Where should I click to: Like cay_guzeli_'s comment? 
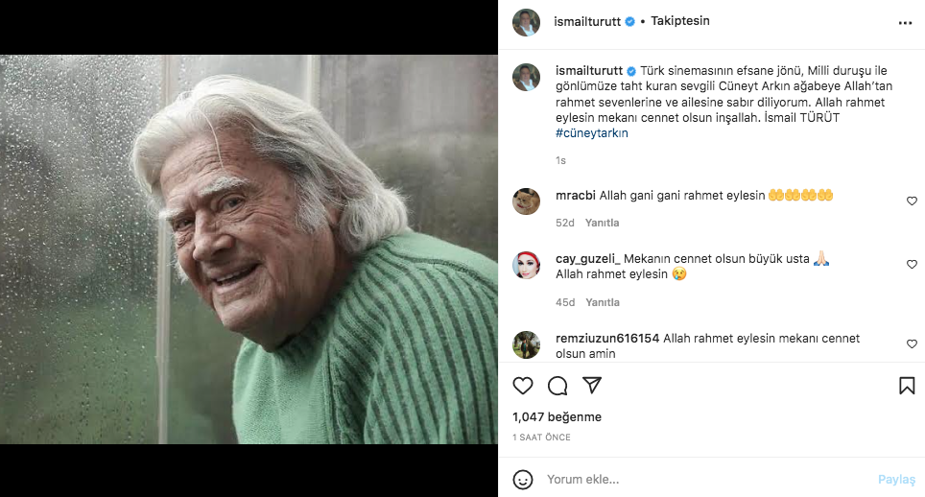tap(912, 264)
